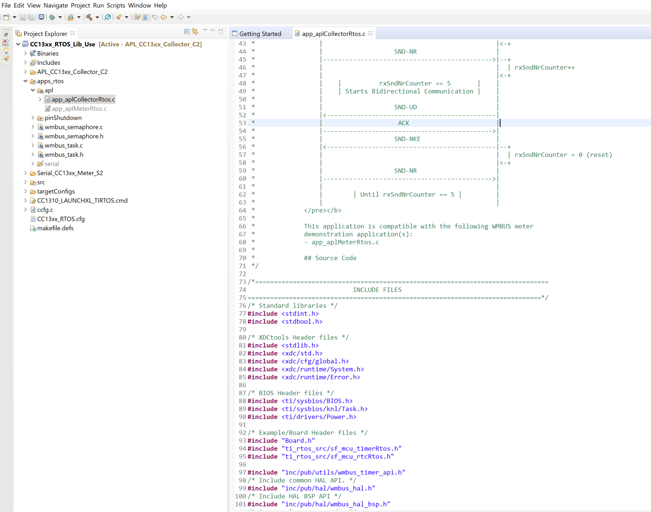Open the load program dropdown arrow
This screenshot has width=651, height=512.
coord(79,17)
